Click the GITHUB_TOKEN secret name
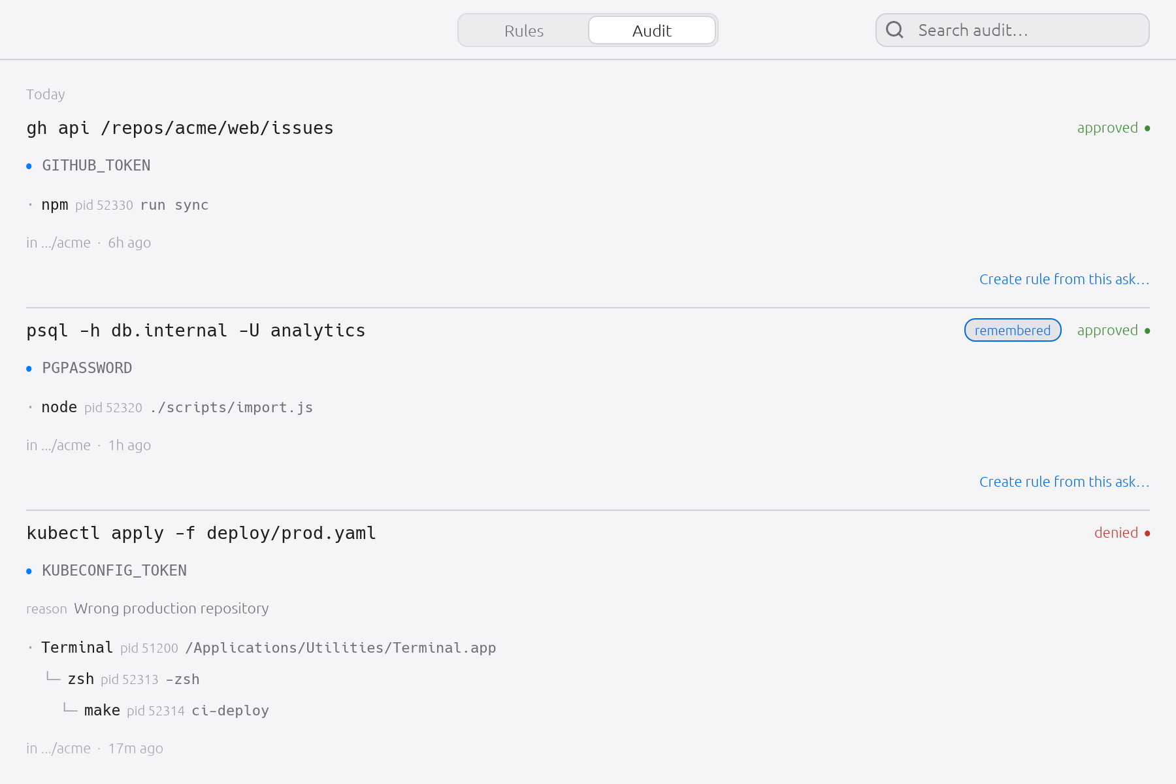Viewport: 1176px width, 784px height. 96,166
